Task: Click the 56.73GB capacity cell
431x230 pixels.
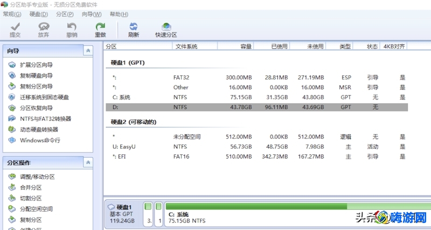Action: point(241,147)
